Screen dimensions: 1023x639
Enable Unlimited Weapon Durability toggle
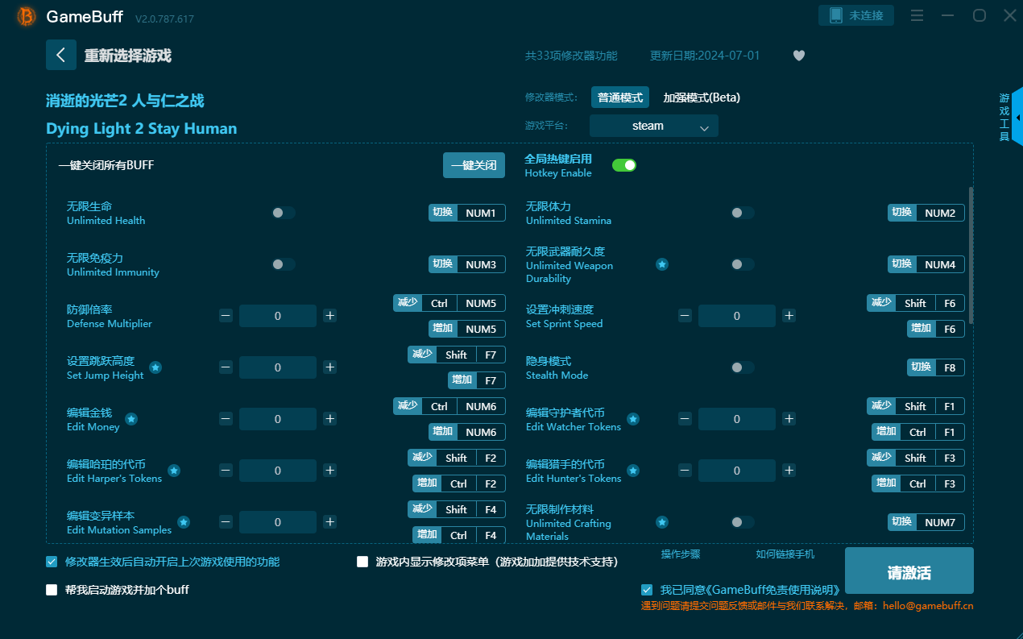click(x=743, y=264)
